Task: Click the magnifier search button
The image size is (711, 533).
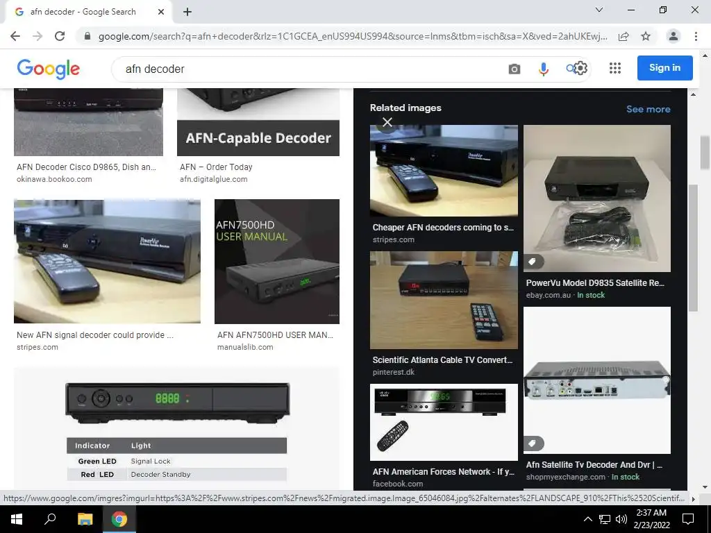Action: tap(570, 69)
